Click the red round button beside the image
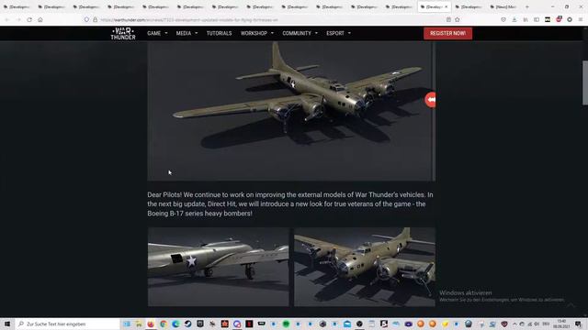Viewport: 588px width, 330px height. pos(431,100)
